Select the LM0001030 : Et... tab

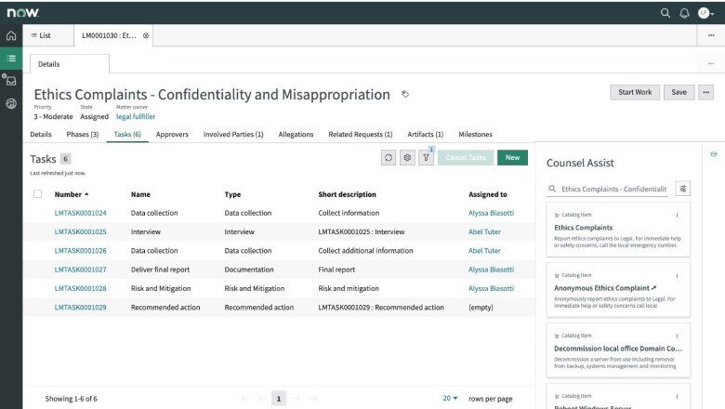(109, 35)
